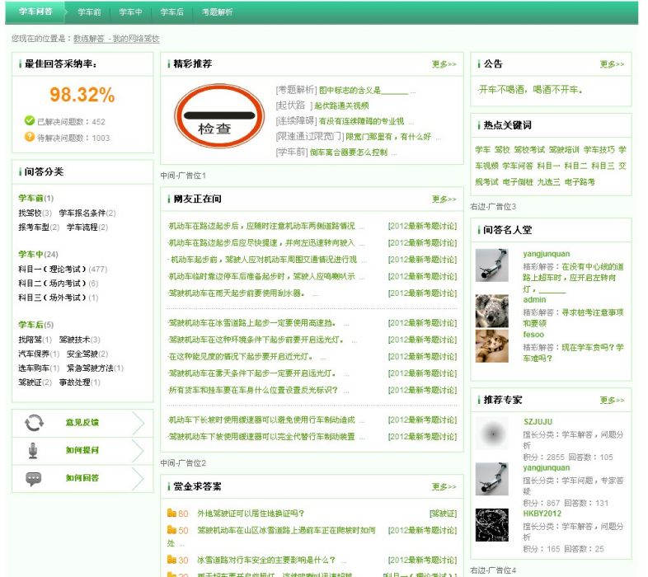Open the 学车报名条件 category
648x577 pixels.
tap(82, 213)
